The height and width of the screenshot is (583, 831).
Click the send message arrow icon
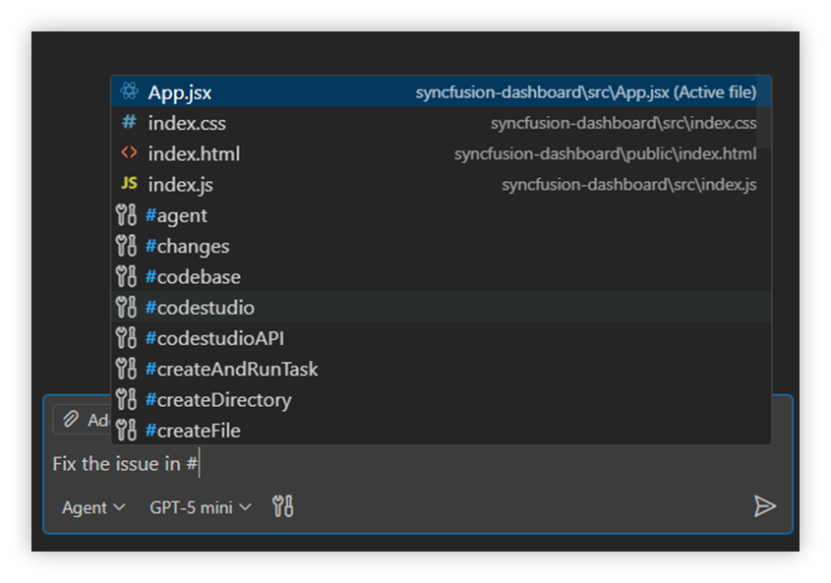click(764, 506)
